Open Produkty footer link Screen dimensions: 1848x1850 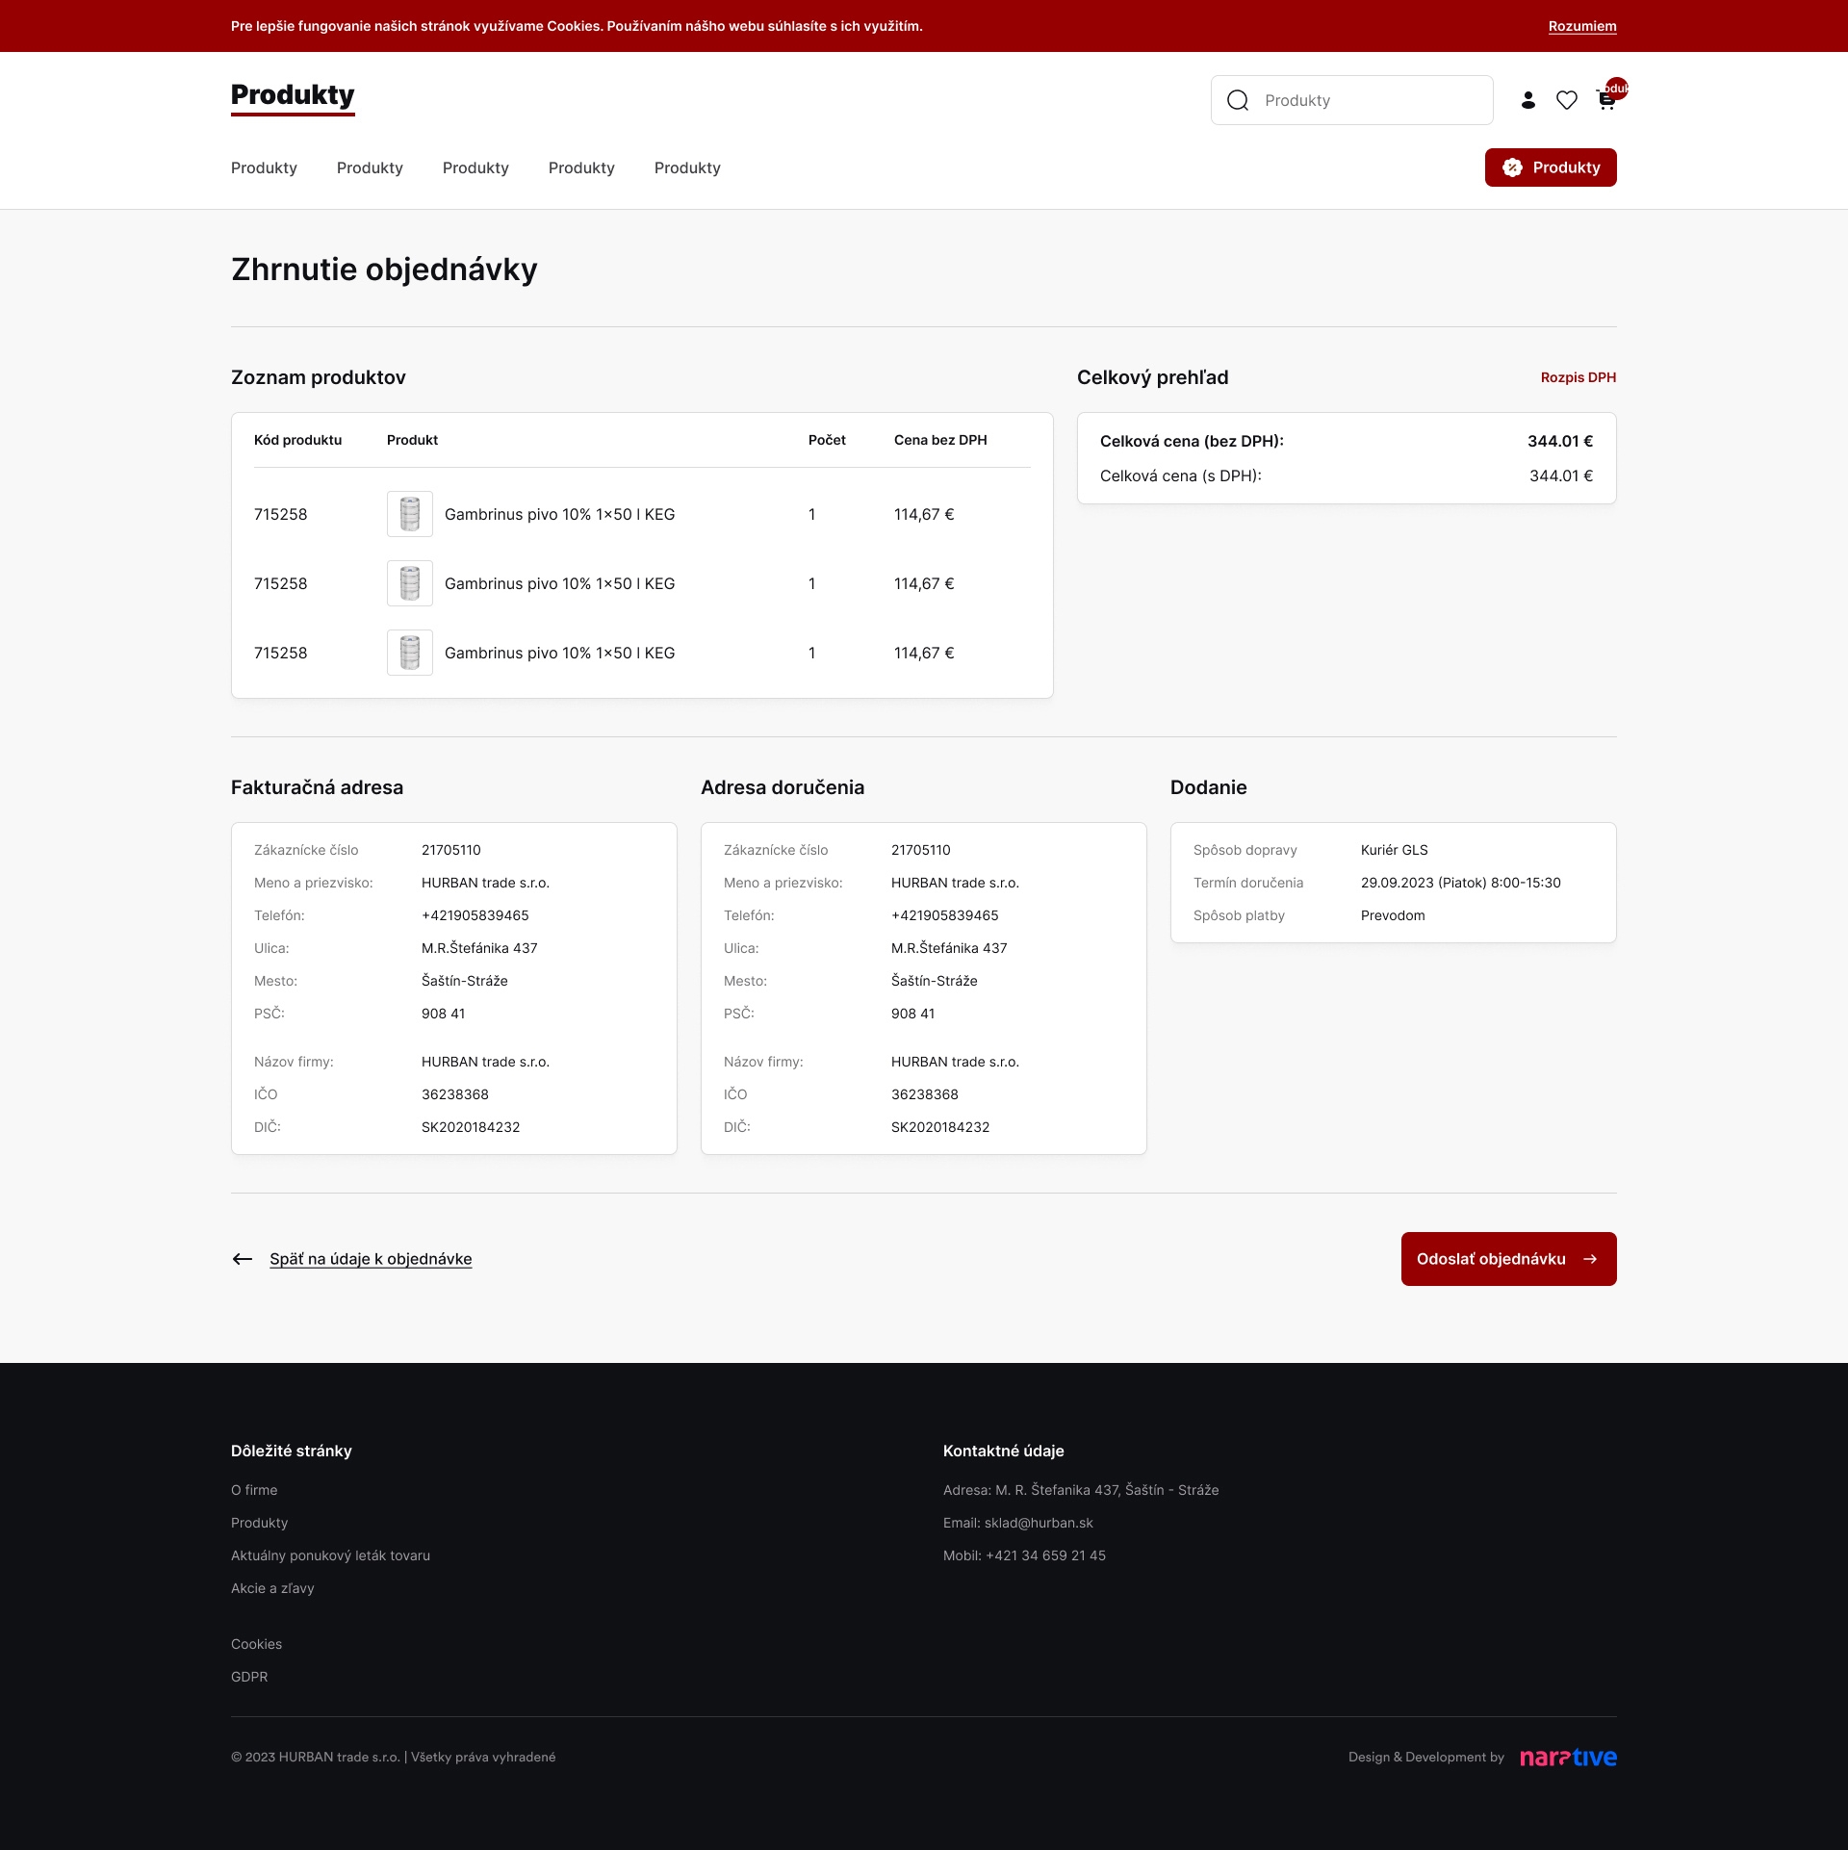coord(259,1523)
